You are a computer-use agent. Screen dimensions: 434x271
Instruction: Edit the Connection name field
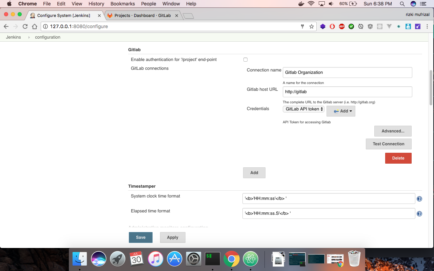coord(348,72)
